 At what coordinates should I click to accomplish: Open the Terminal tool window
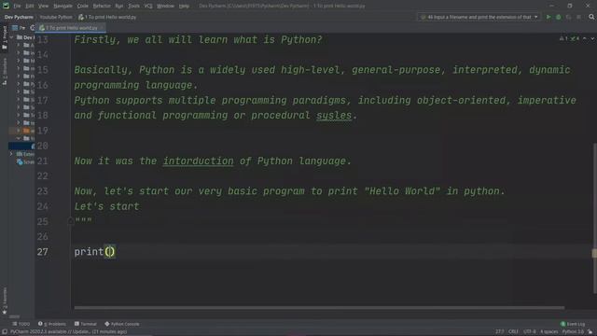tap(86, 324)
